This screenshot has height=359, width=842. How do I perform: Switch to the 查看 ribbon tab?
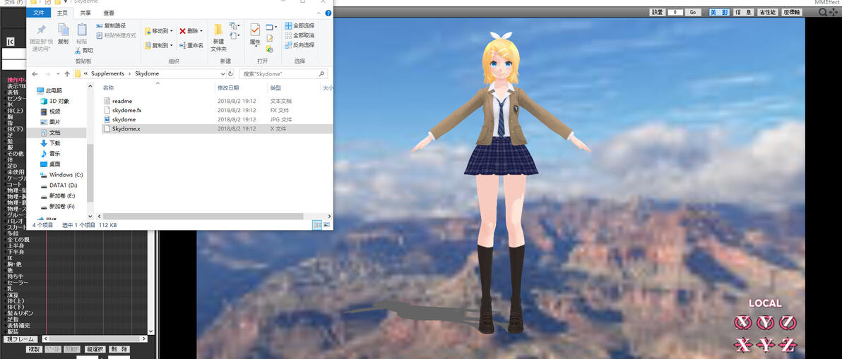pos(109,12)
